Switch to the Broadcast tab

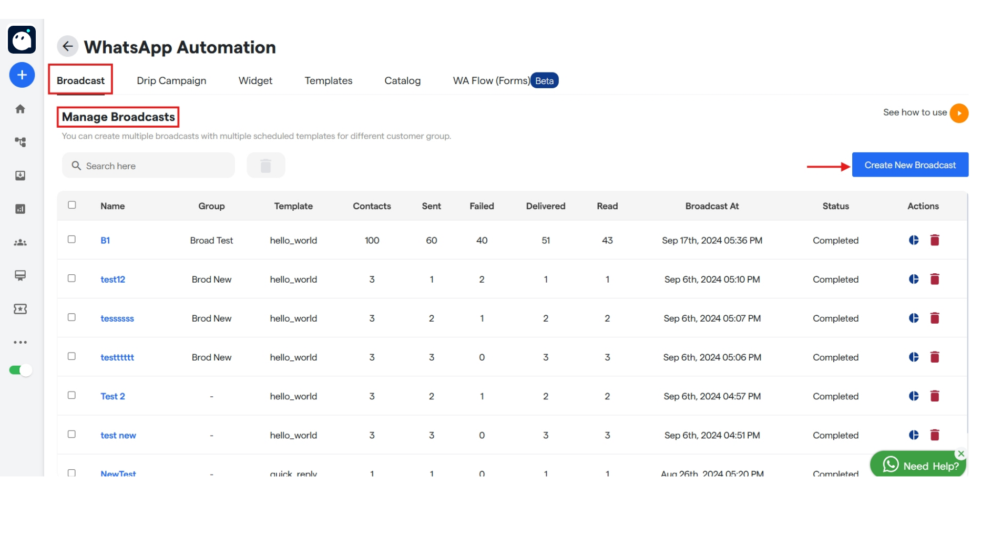coord(80,80)
